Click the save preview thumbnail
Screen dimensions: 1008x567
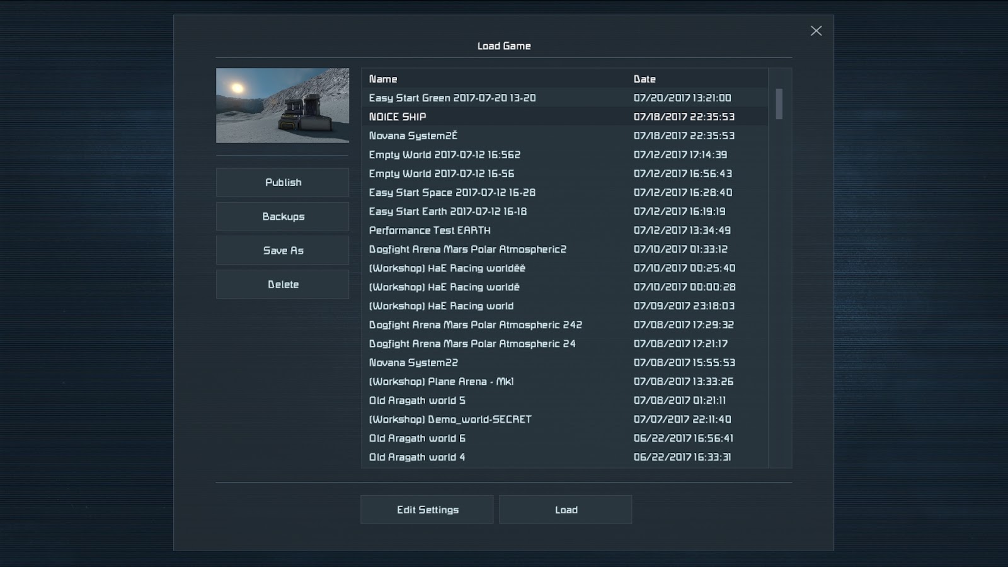click(x=282, y=105)
